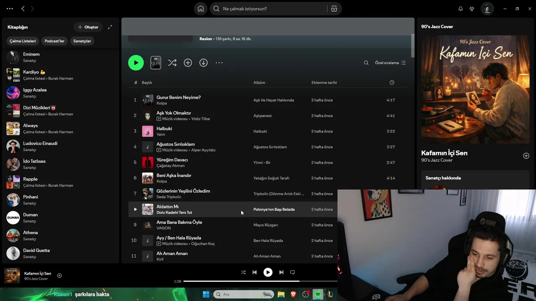Add playlist to library with the plus circle icon
This screenshot has width=536, height=301.
click(x=188, y=63)
